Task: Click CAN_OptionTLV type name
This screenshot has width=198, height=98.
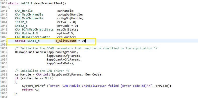Action: coord(26,33)
